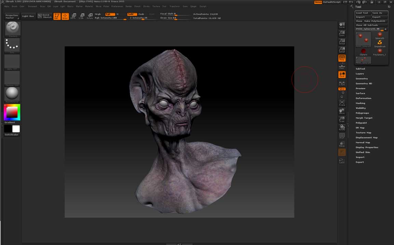This screenshot has width=394, height=245.
Task: Open Projection Master
Action: (x=12, y=16)
